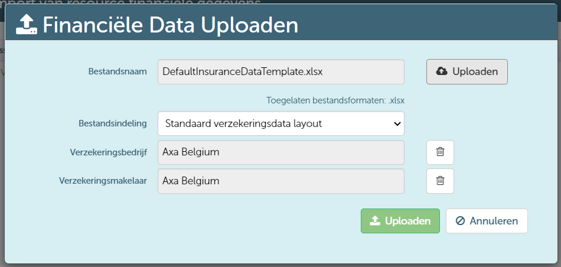Click the Verzekeringsbedrijf field showing Axa Belgium
The height and width of the screenshot is (267, 561).
280,152
